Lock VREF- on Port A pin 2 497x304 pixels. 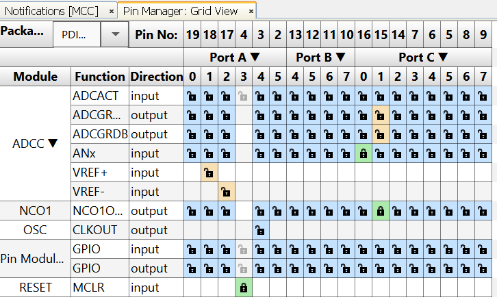[x=226, y=192]
